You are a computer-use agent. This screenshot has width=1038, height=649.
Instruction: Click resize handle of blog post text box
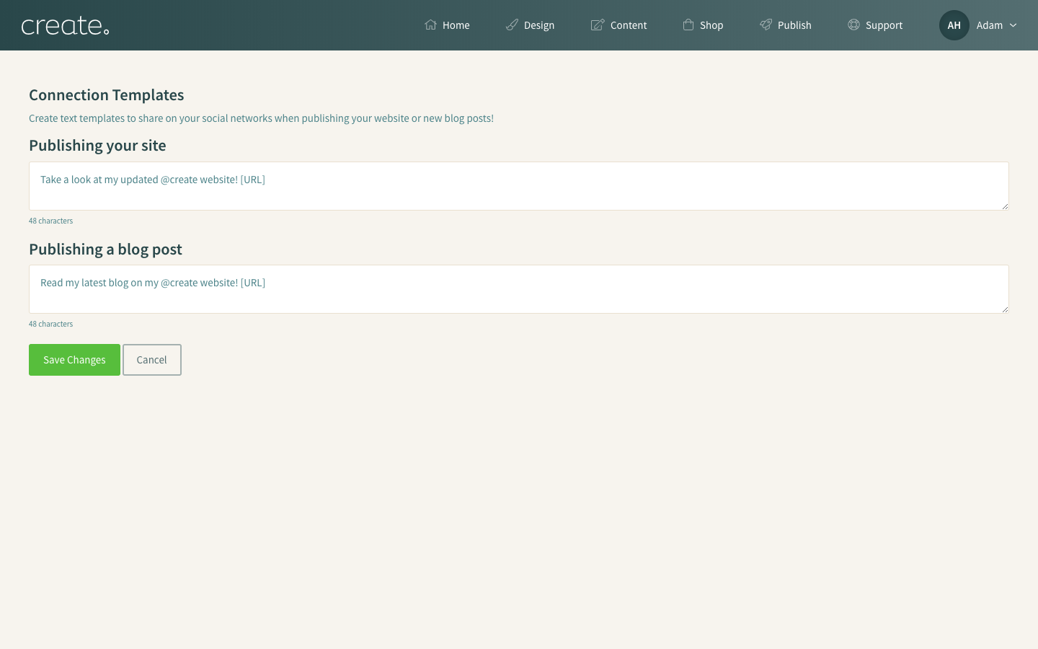1004,309
